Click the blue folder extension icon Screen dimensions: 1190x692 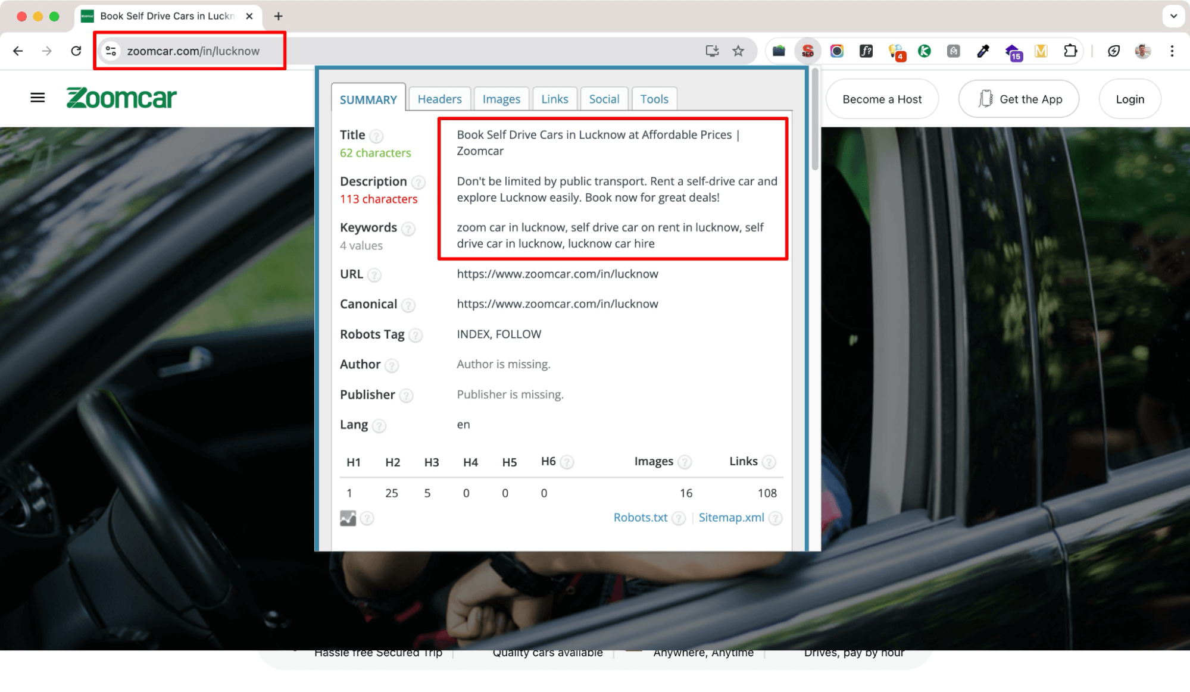click(779, 51)
